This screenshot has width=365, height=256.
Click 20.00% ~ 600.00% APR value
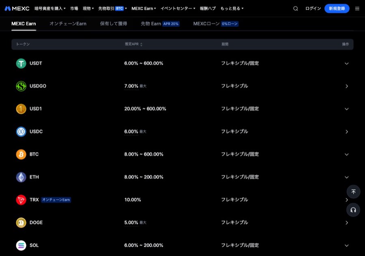tap(145, 109)
